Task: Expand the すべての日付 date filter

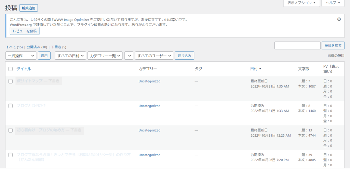Action: coord(70,56)
